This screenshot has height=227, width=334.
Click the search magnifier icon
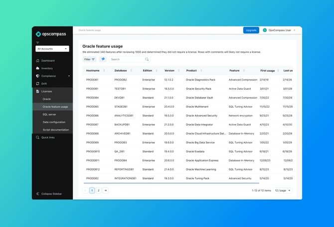coord(147,59)
